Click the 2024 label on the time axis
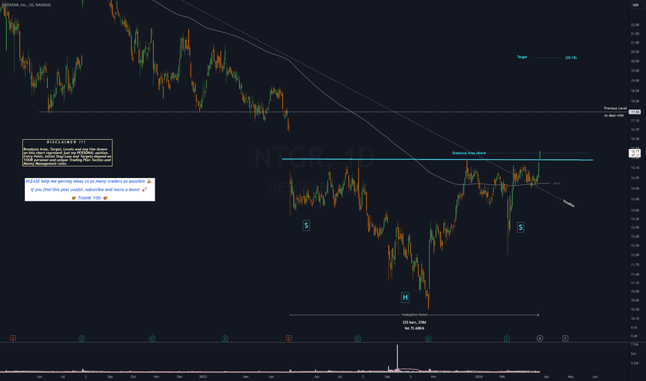Screen dimensions: 646x381 [479, 376]
